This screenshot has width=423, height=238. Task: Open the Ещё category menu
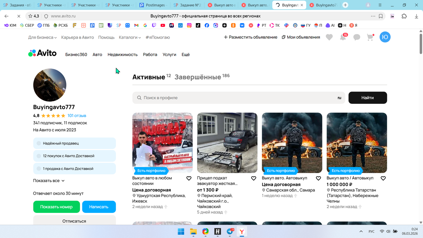[186, 55]
